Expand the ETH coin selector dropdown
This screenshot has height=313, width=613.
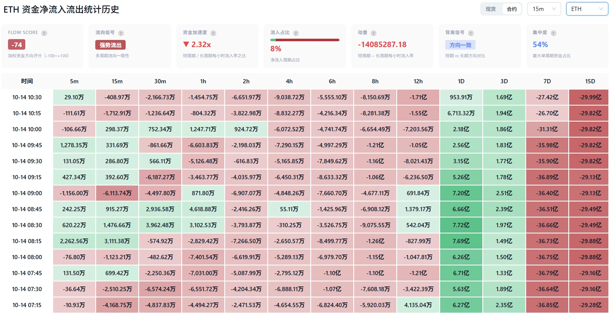(587, 9)
